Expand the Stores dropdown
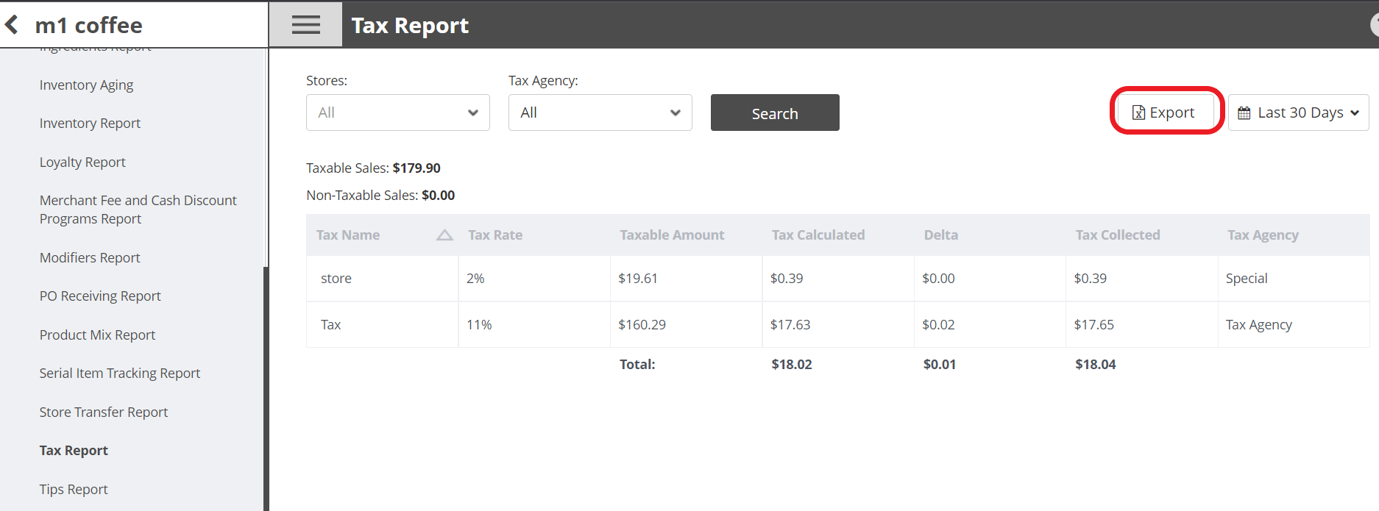The height and width of the screenshot is (511, 1379). [x=397, y=112]
